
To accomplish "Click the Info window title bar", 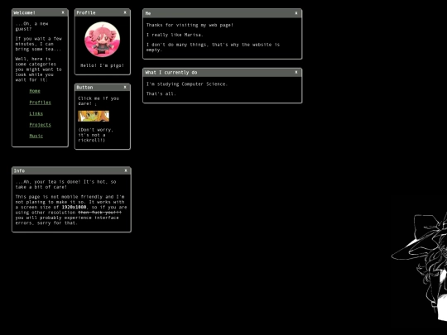I will [x=71, y=170].
